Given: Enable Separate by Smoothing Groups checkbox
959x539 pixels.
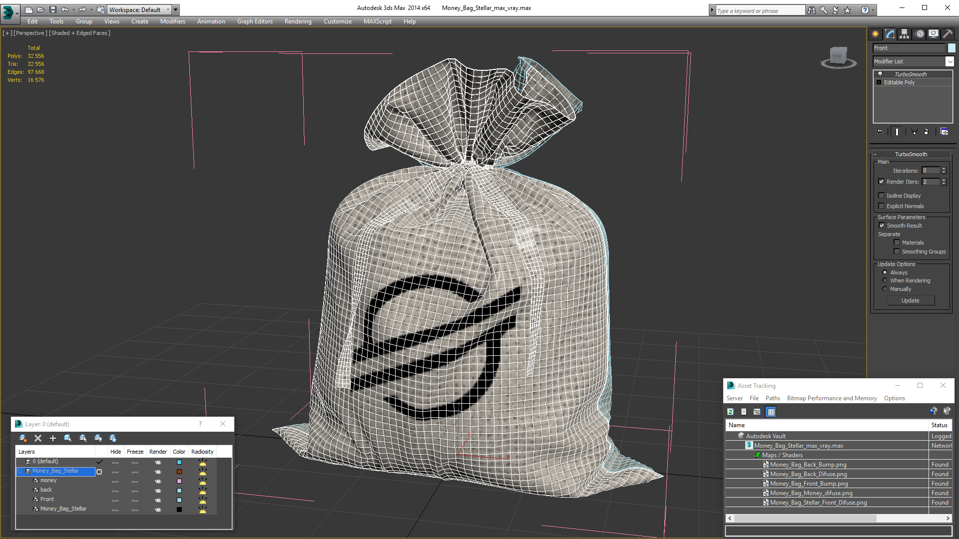Looking at the screenshot, I should coord(897,252).
